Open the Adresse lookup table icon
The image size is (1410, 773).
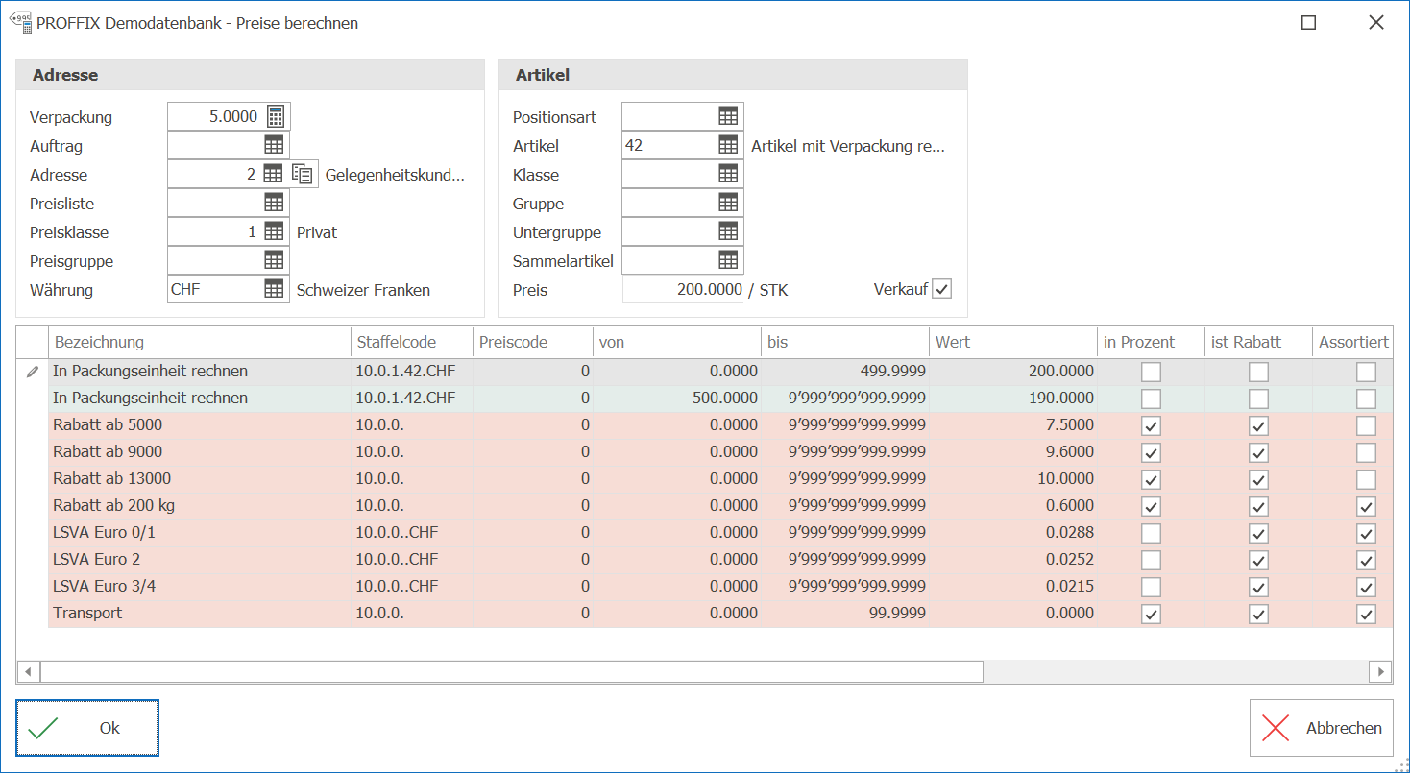(273, 175)
